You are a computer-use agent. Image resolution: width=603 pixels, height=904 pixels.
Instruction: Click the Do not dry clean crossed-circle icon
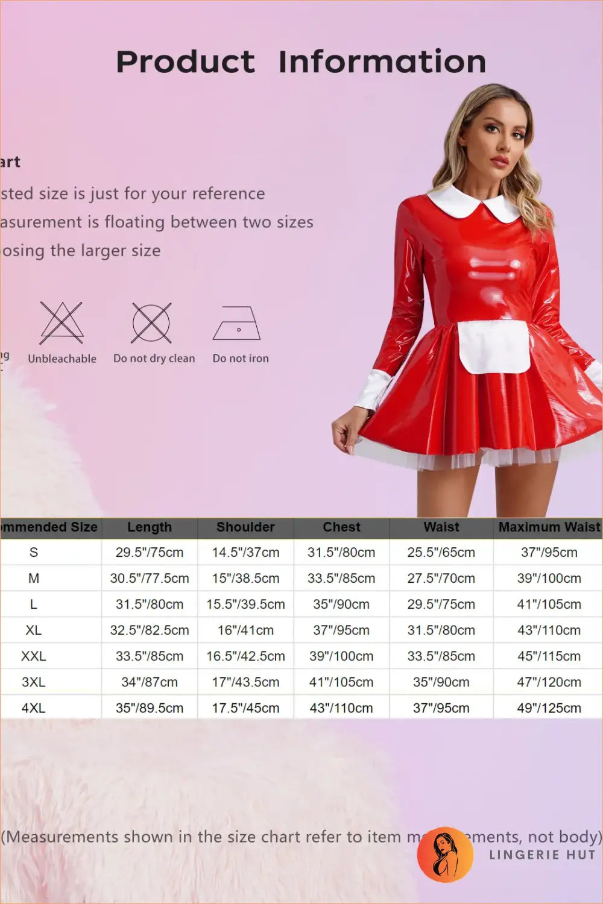(151, 323)
